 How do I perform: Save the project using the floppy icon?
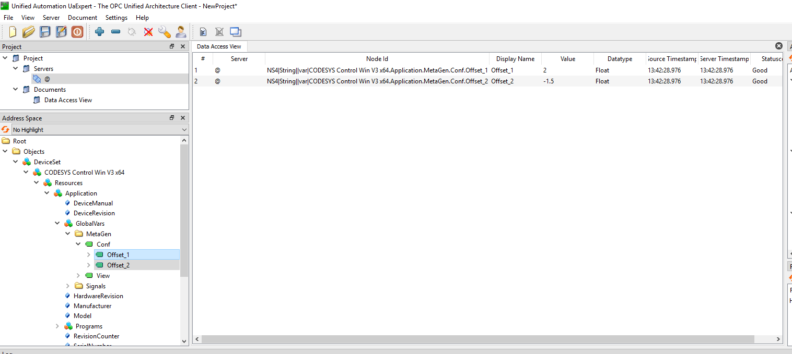click(x=45, y=32)
